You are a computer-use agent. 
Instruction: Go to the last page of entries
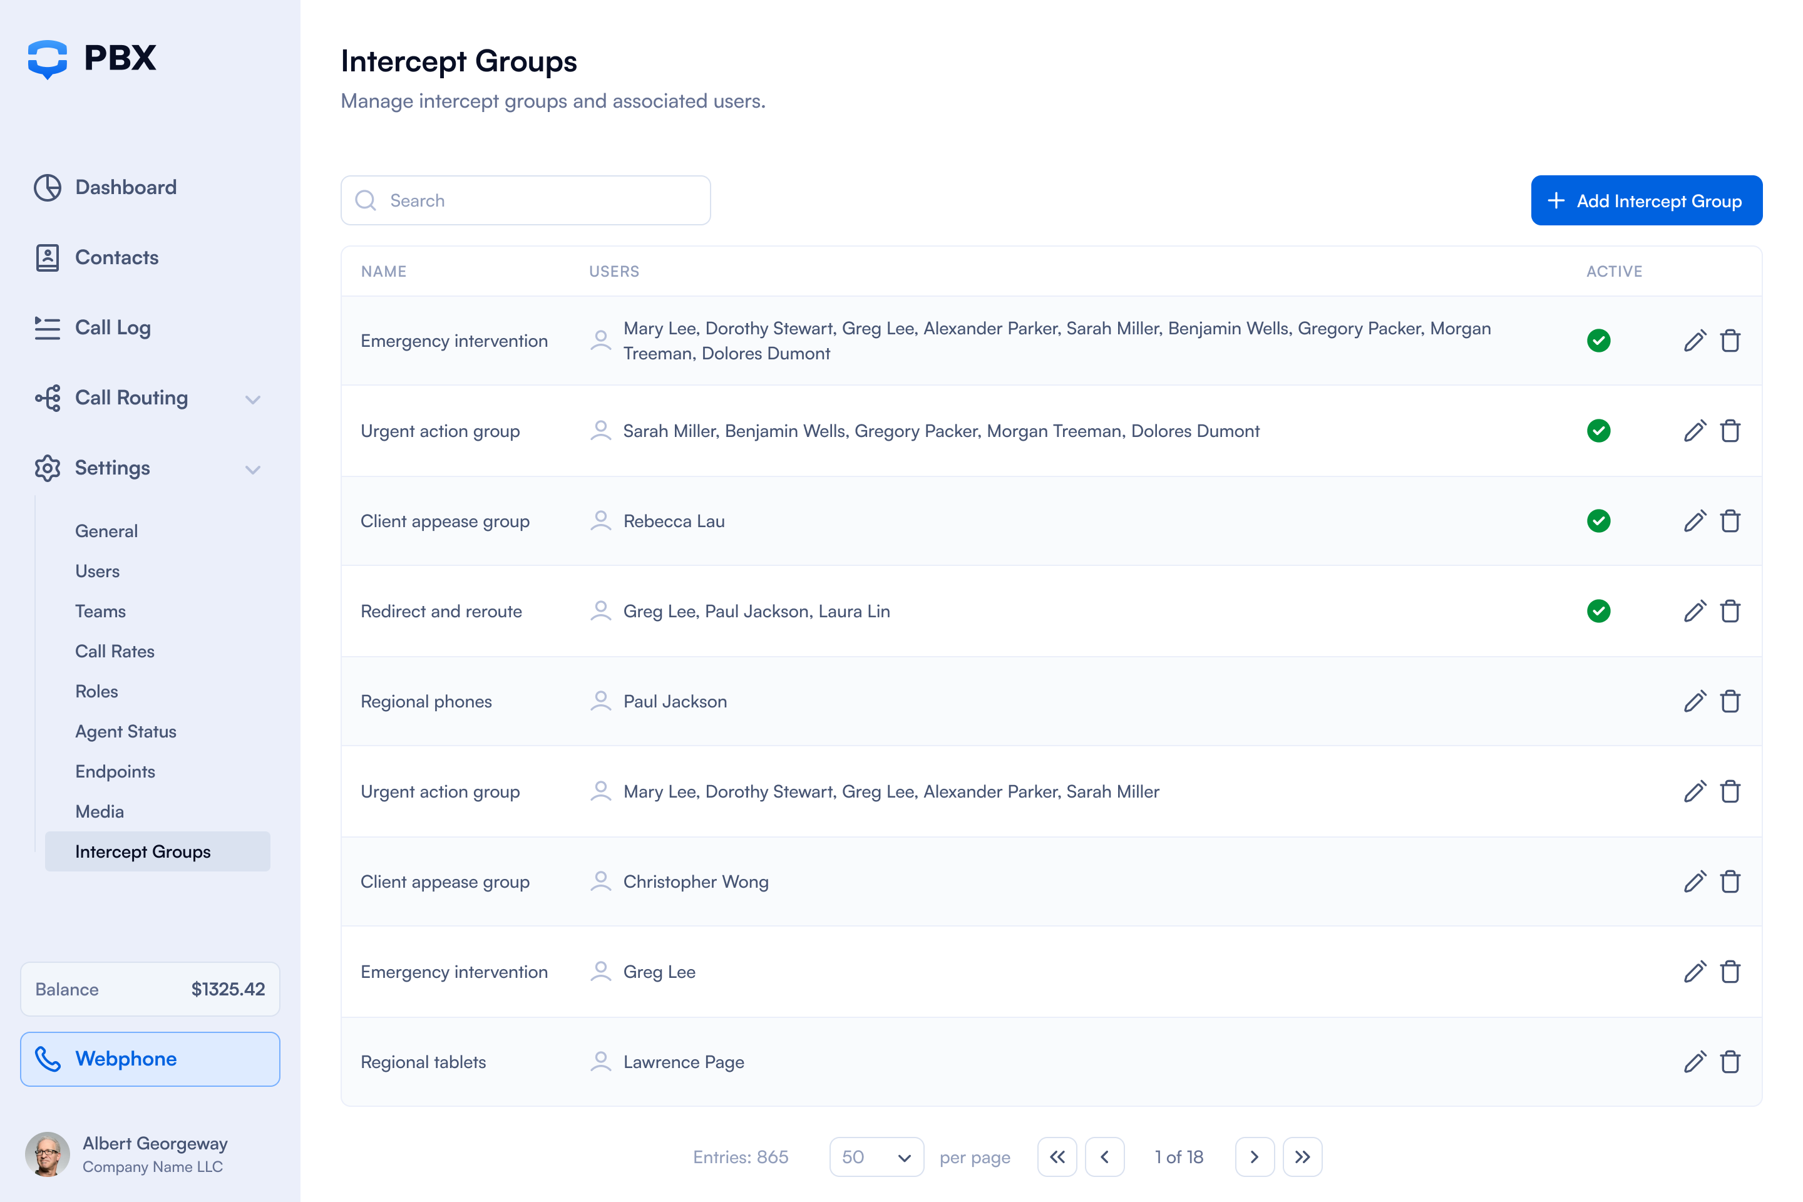(1302, 1157)
